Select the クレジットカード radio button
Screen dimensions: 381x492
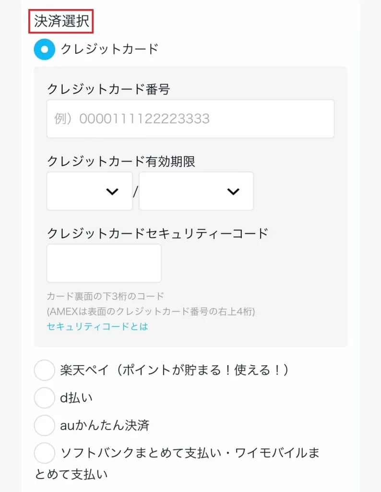click(x=45, y=49)
